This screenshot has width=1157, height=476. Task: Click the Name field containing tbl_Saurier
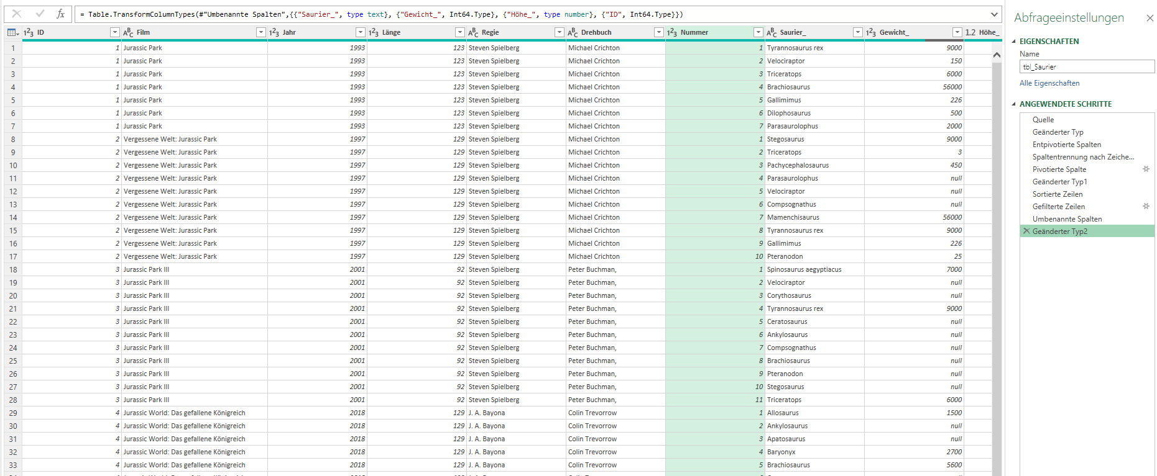[1086, 67]
